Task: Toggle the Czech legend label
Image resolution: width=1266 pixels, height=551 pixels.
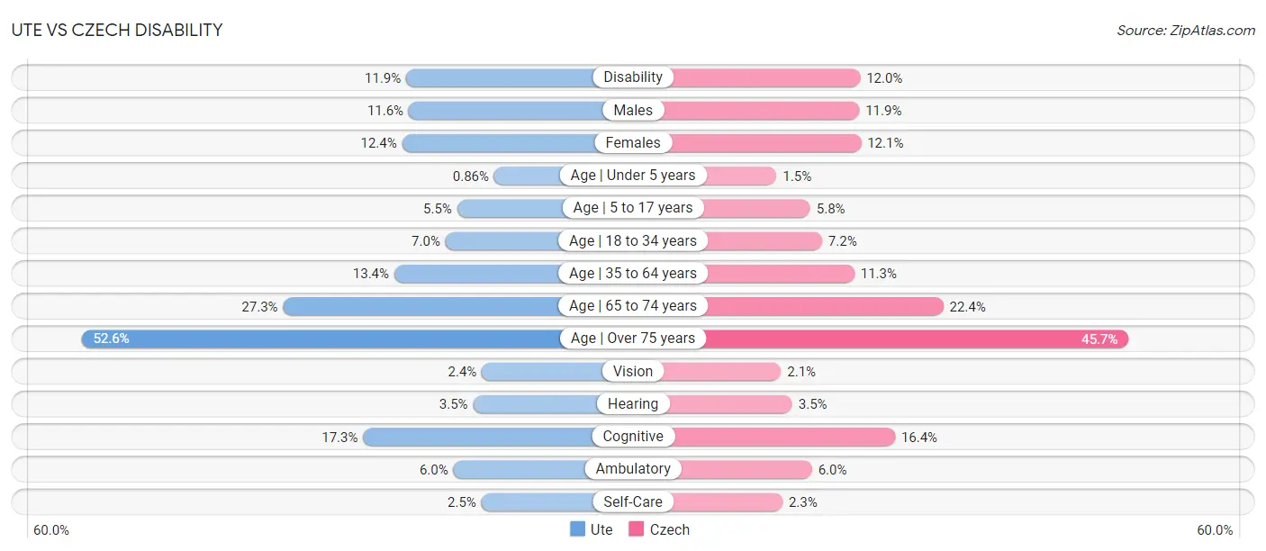Action: pos(670,529)
